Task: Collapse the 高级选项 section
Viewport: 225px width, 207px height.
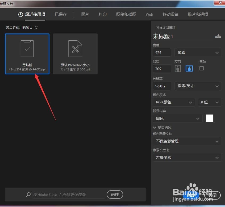Action: (155, 127)
